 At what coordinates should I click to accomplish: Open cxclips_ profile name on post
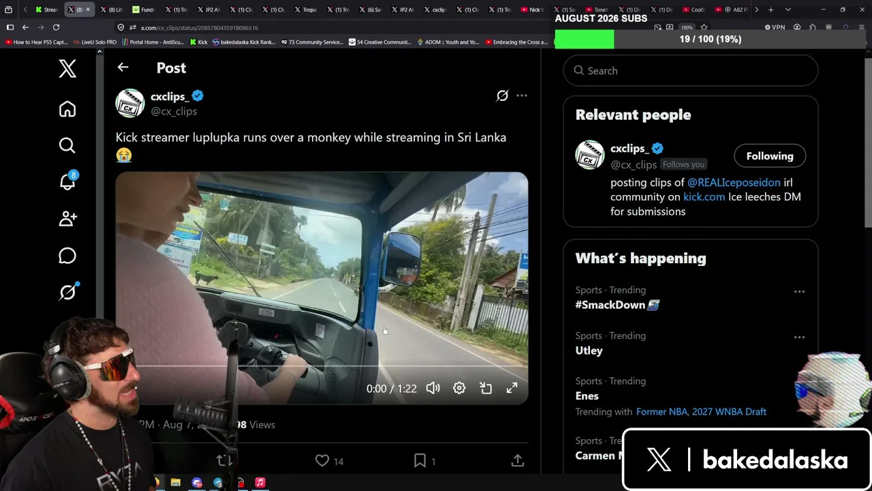[170, 96]
